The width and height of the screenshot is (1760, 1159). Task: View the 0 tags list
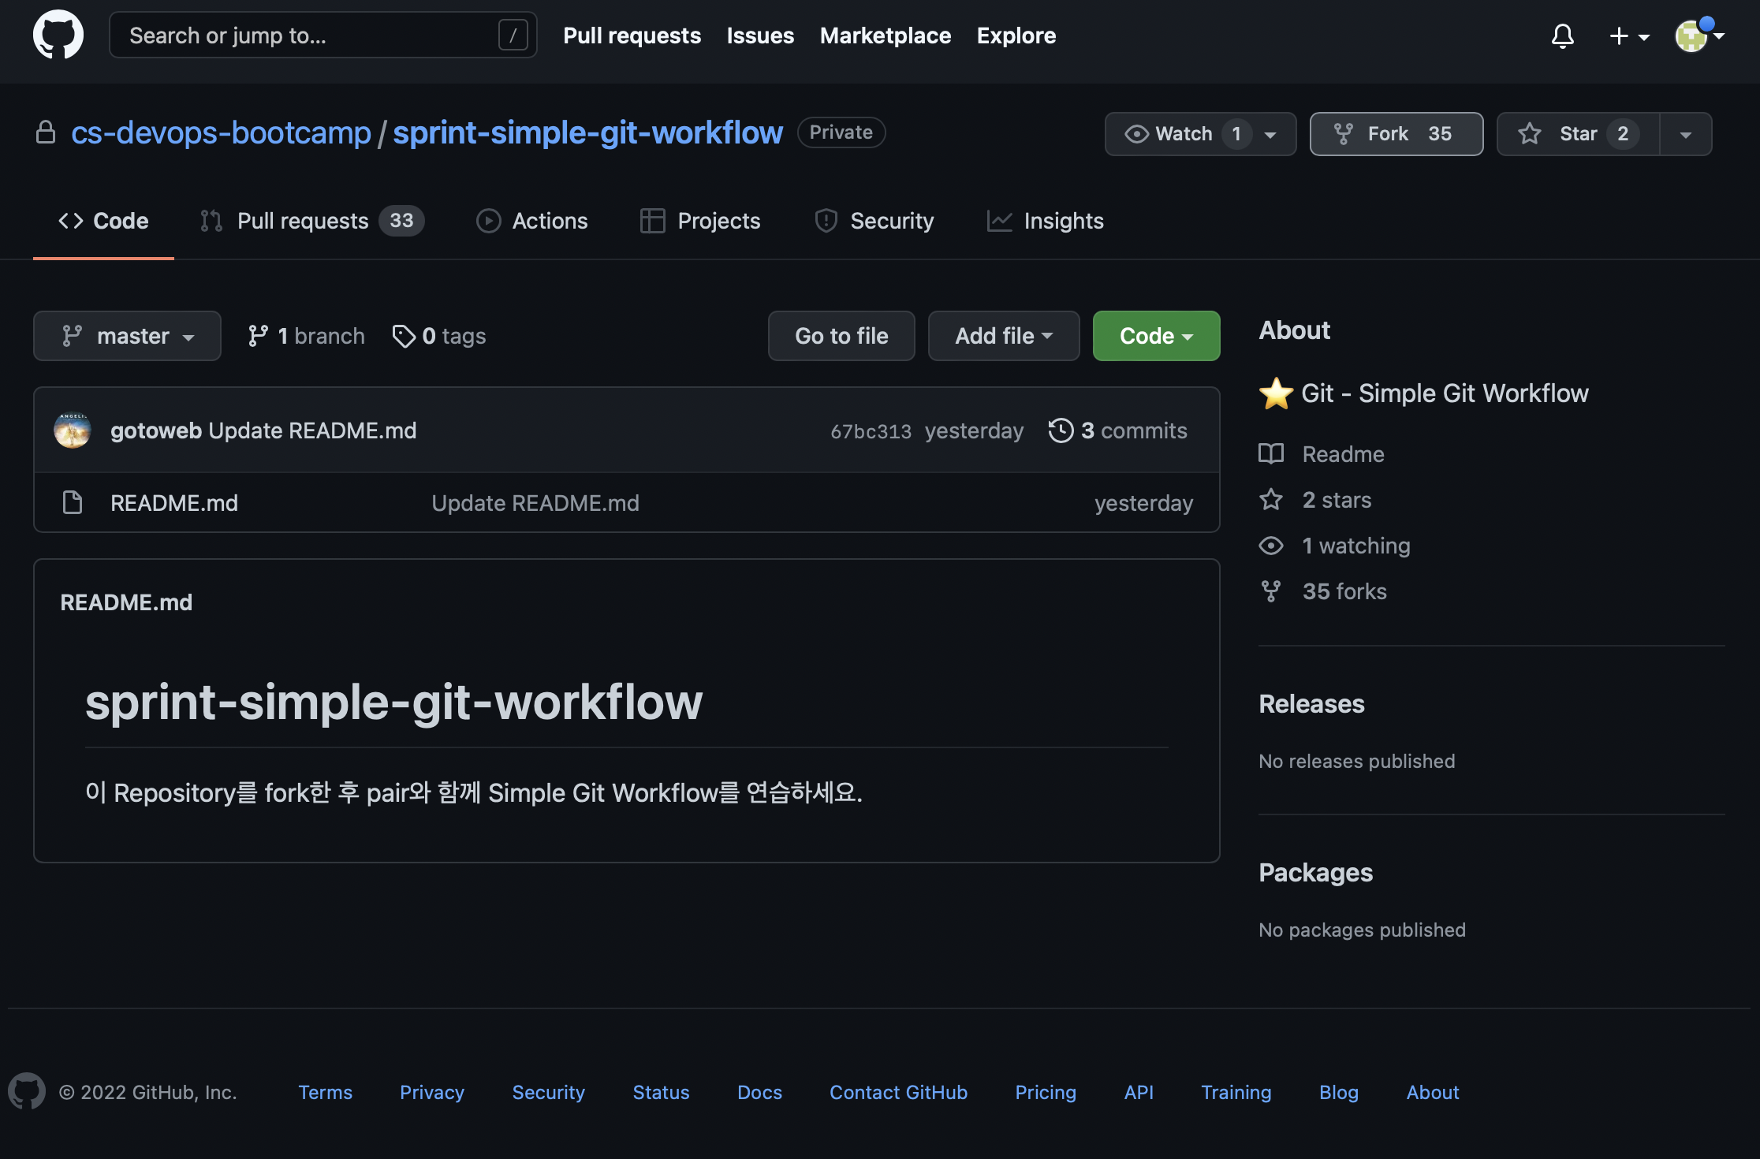coord(439,336)
